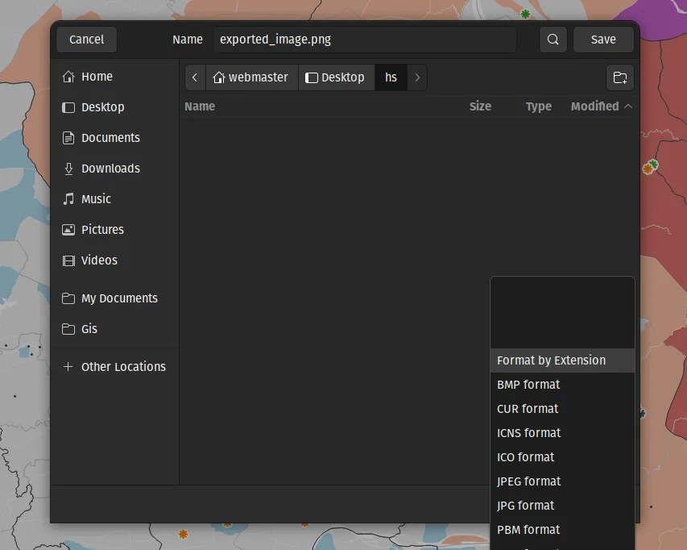Choose JPEG format from the list

tap(528, 481)
